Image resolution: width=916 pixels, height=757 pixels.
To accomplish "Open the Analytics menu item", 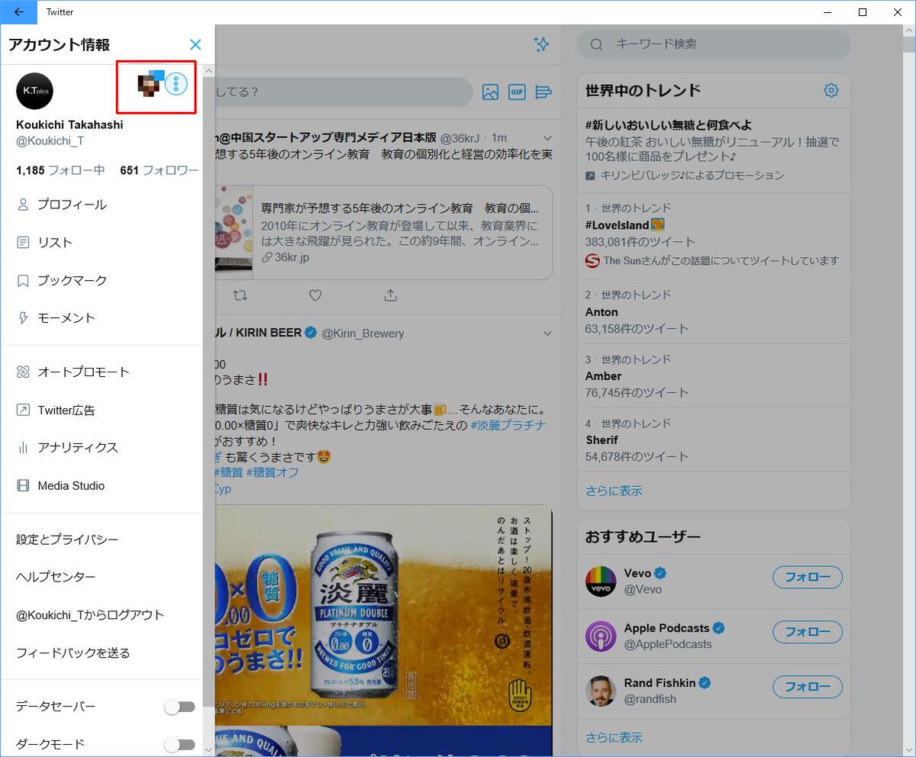I will pos(102,448).
